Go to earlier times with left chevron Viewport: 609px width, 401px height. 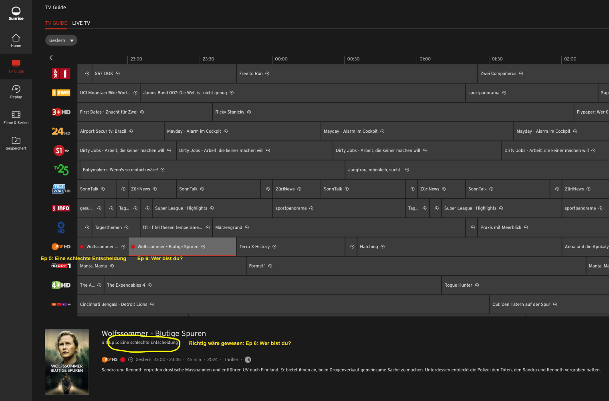pyautogui.click(x=51, y=58)
